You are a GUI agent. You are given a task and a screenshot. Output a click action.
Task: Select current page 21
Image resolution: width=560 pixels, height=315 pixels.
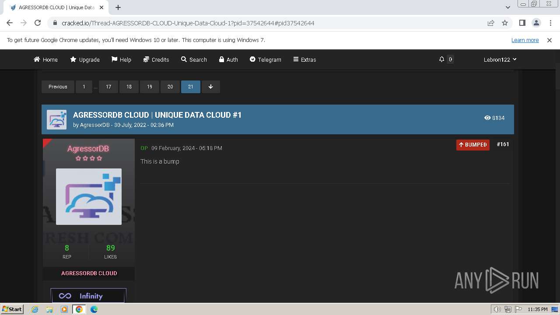tap(191, 87)
